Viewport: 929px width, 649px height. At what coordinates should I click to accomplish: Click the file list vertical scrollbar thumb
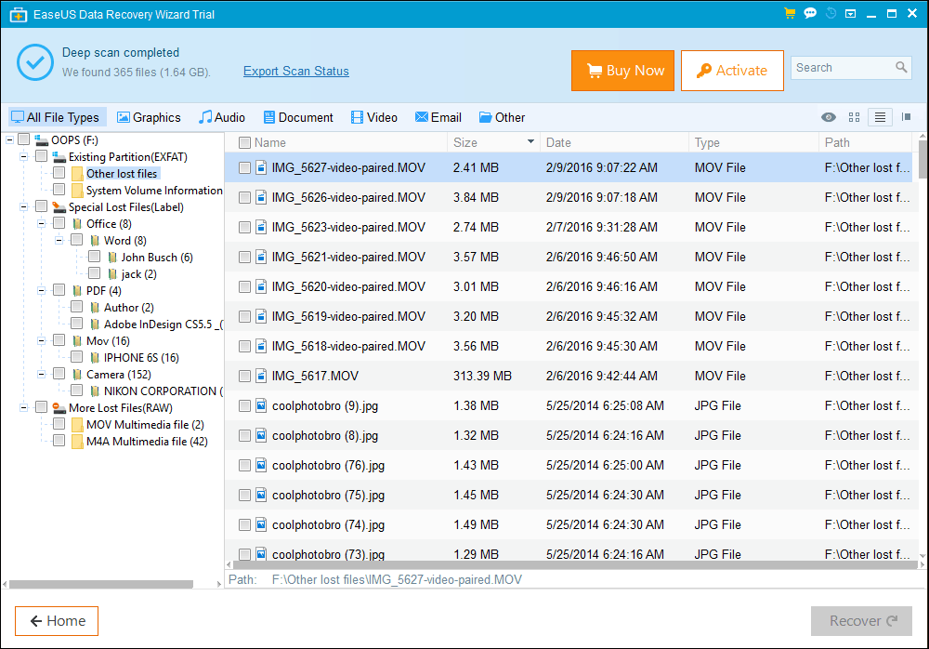(x=922, y=159)
